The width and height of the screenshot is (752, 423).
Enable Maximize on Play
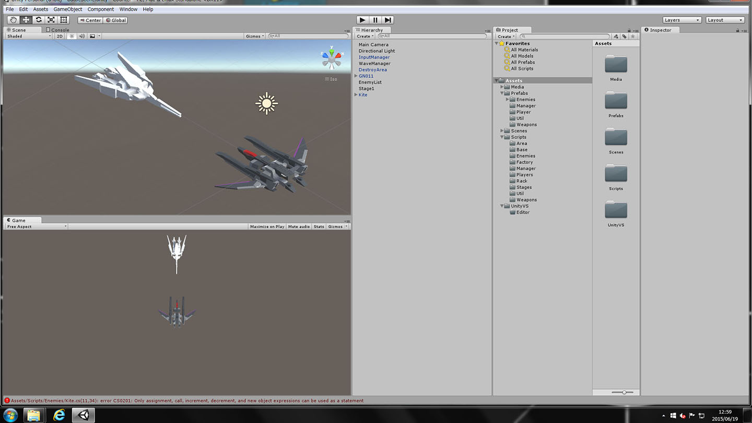pyautogui.click(x=267, y=227)
